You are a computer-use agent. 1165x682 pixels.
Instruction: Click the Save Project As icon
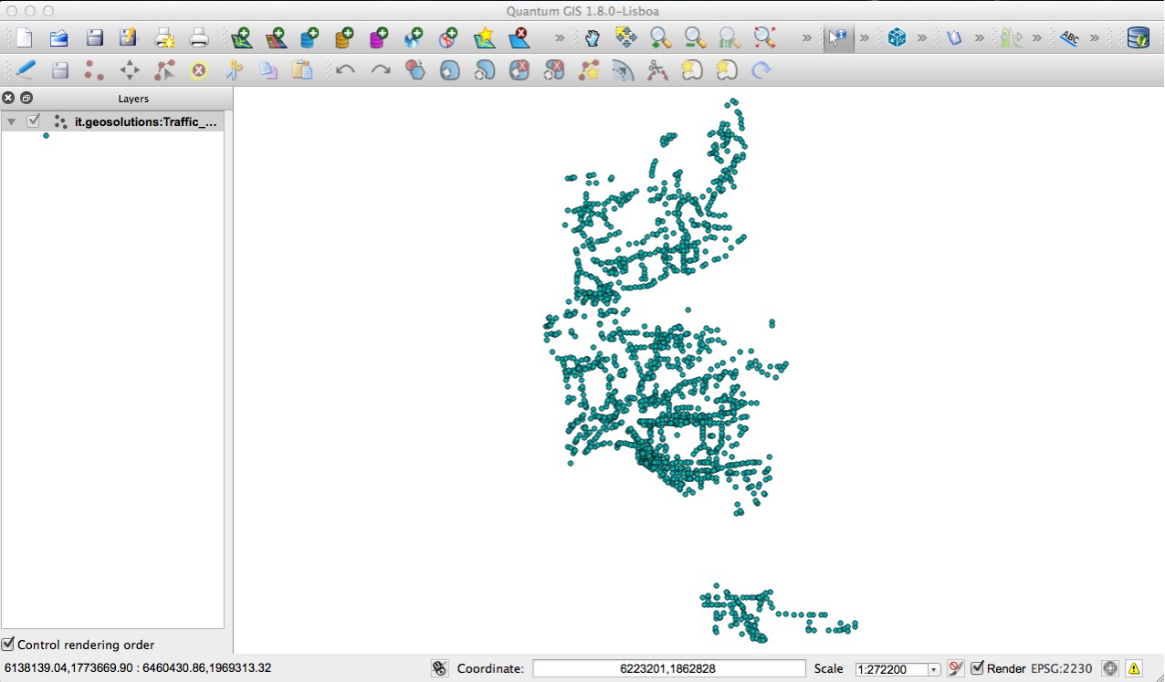[x=128, y=38]
